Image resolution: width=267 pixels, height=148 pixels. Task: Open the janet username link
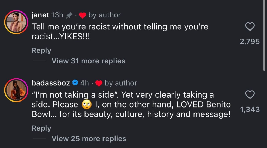click(x=40, y=15)
